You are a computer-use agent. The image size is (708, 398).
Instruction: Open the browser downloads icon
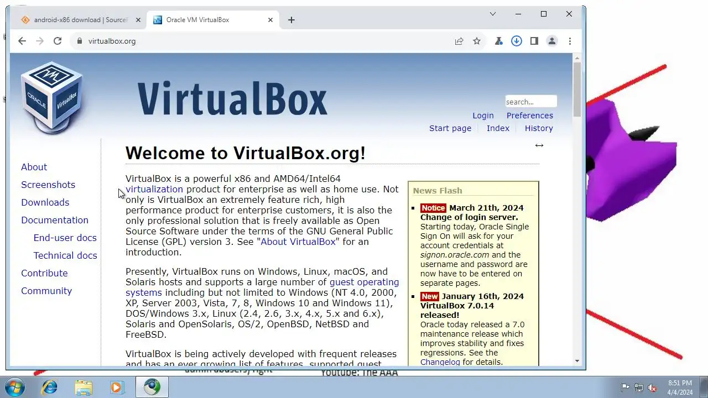point(517,41)
